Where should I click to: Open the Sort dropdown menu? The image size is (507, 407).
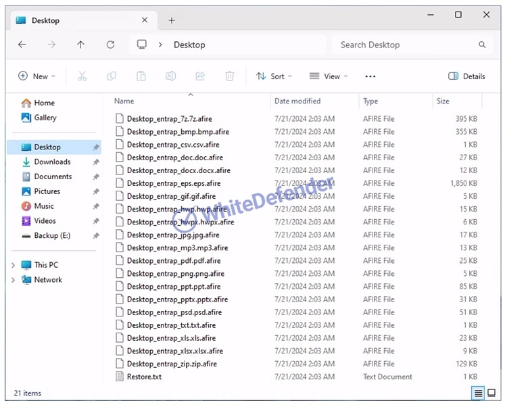pyautogui.click(x=274, y=76)
